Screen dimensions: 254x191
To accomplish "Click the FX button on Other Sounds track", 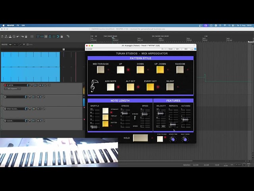I will [x=39, y=109].
